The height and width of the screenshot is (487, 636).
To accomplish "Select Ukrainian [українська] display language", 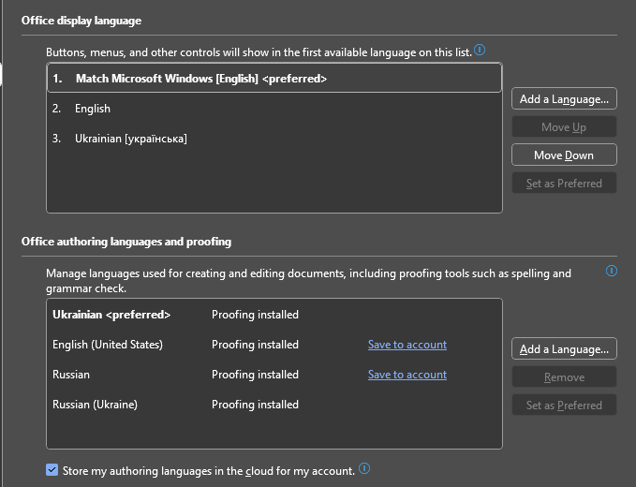I will (x=131, y=139).
